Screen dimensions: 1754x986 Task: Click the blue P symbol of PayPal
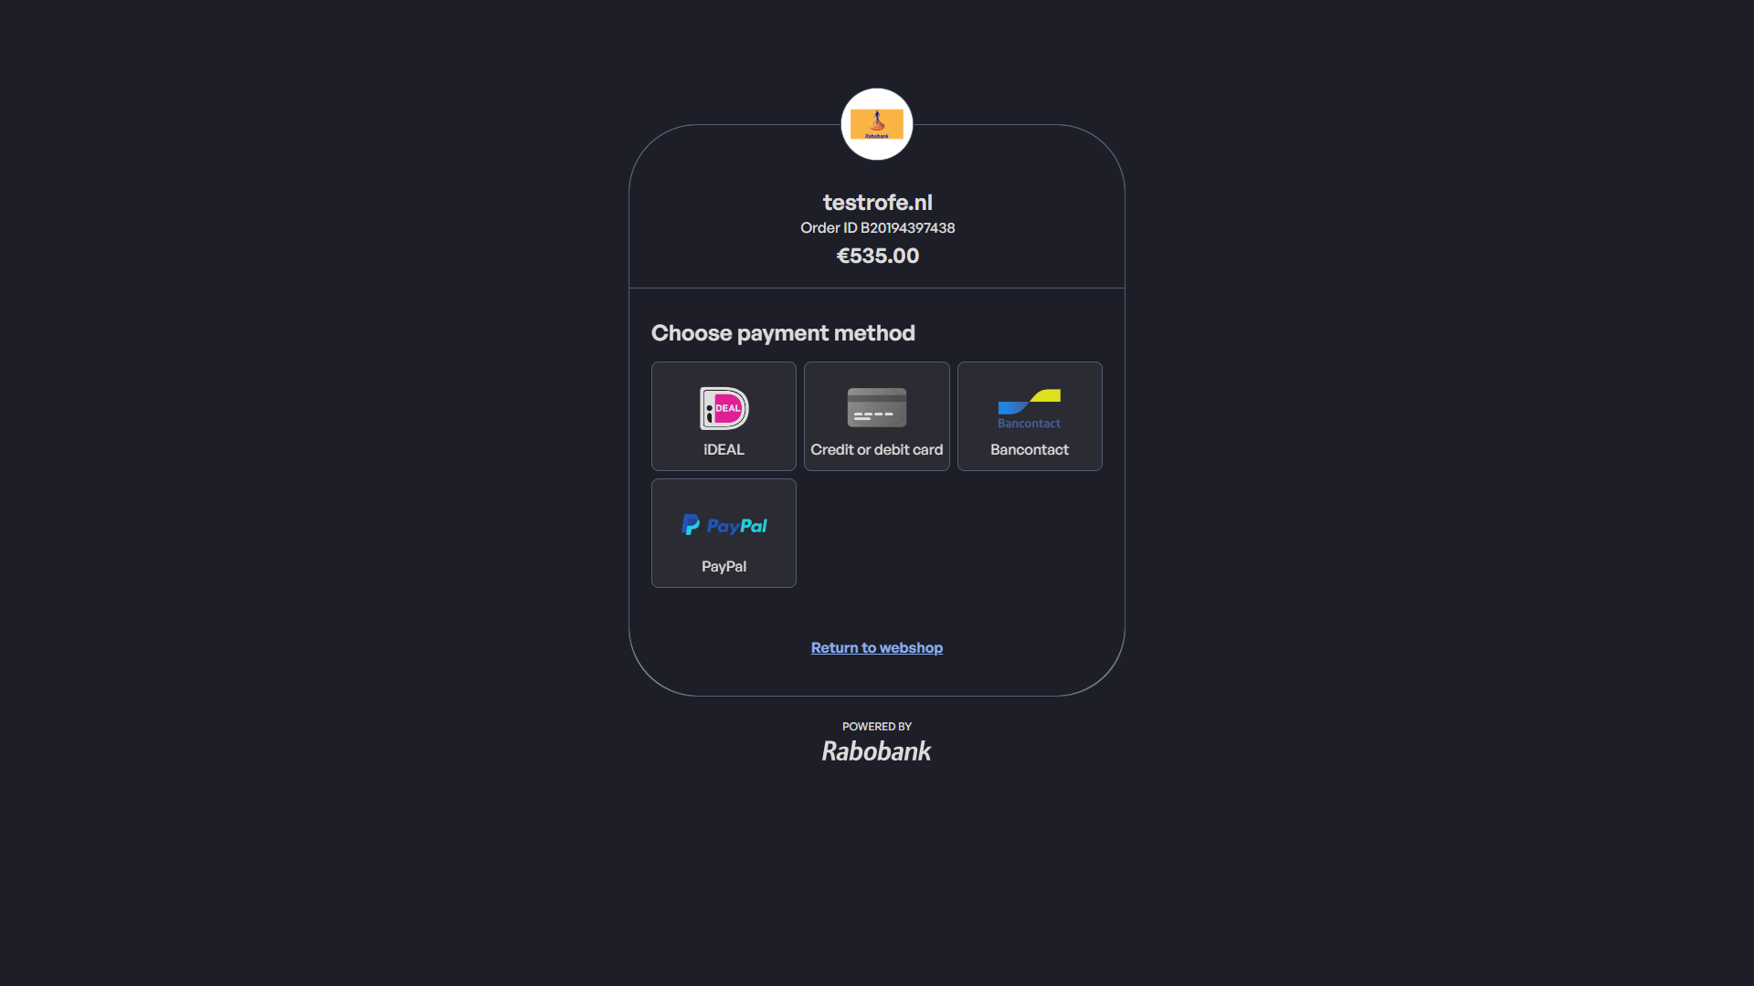pos(691,525)
